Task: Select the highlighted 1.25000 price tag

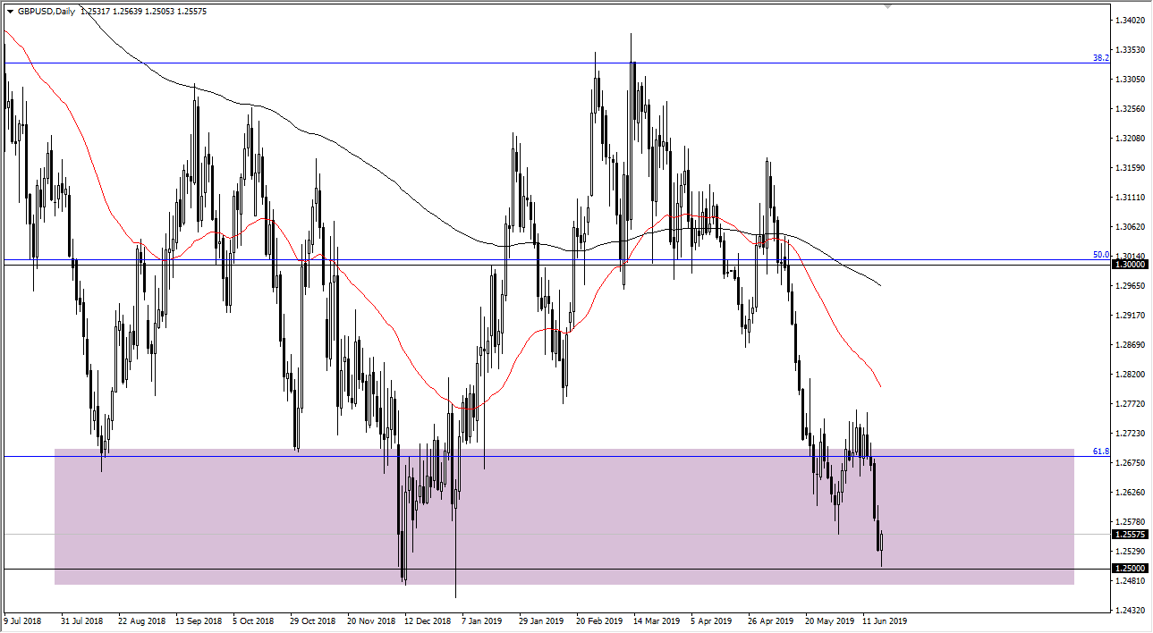Action: coord(1129,566)
